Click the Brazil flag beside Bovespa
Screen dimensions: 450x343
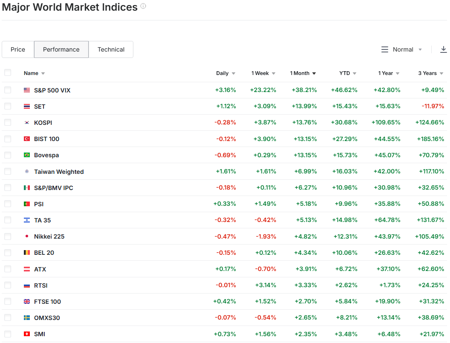click(x=27, y=155)
